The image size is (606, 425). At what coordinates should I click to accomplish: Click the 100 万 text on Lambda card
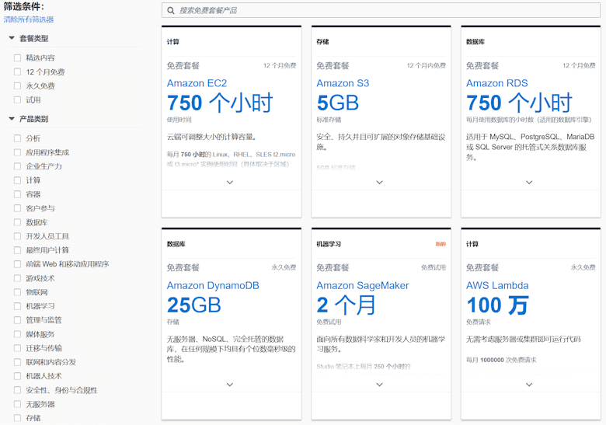point(497,305)
